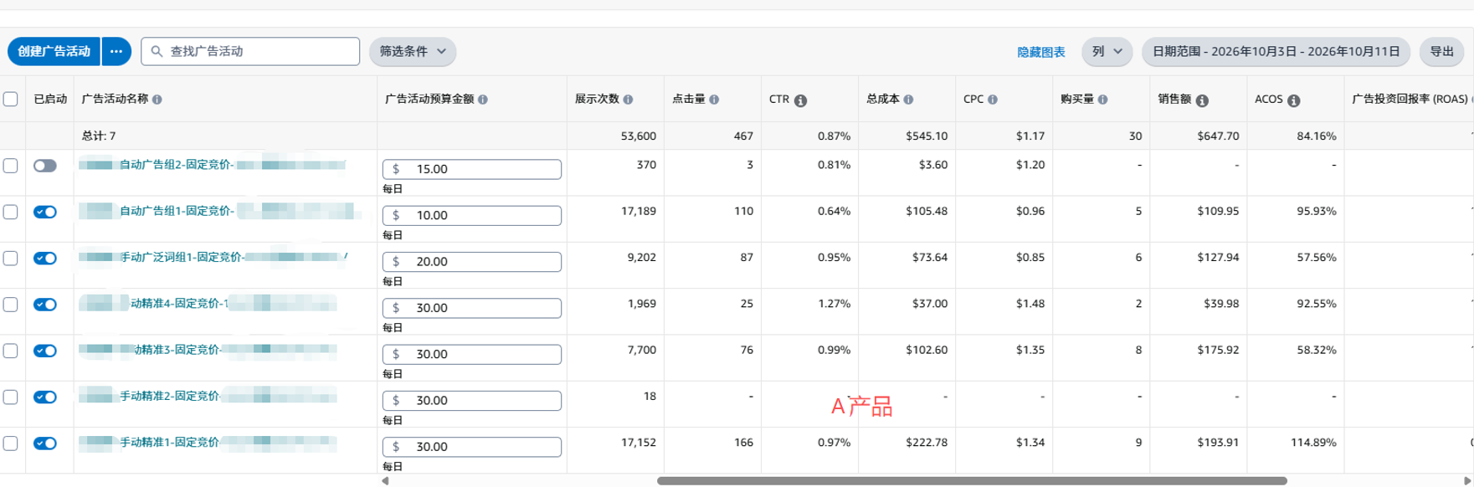Click the 已启动 column header
Image resolution: width=1474 pixels, height=487 pixels.
[50, 99]
